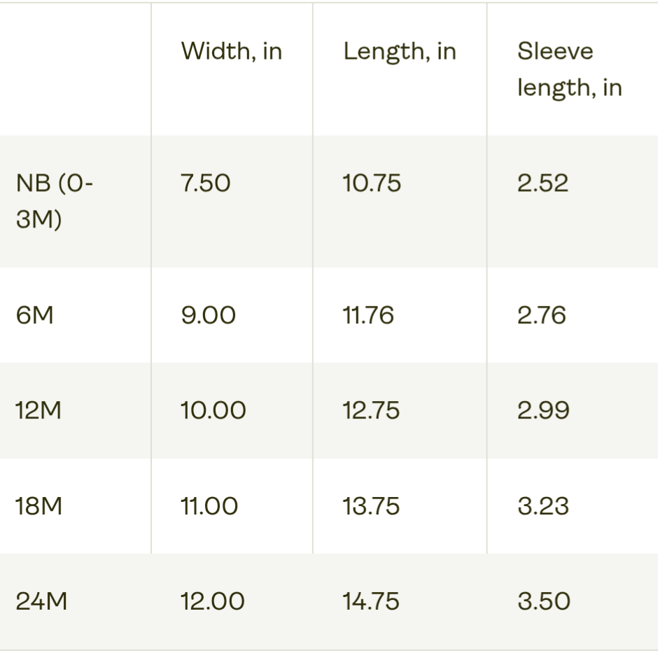Click the 2.99 sleeve length cell
Screen dimensions: 658x658
pos(543,410)
